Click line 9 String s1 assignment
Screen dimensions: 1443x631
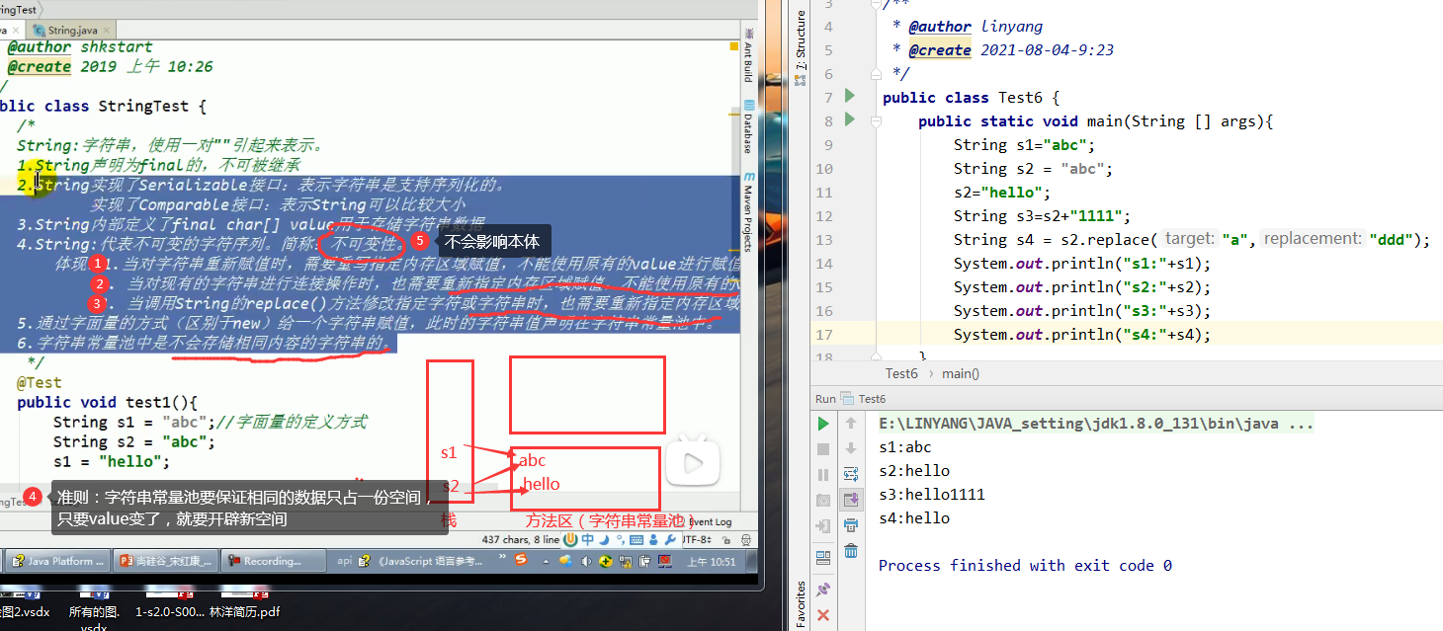1025,144
